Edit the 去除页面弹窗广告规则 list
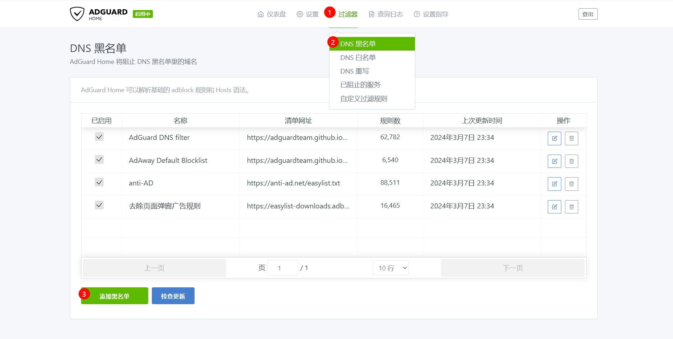 555,207
